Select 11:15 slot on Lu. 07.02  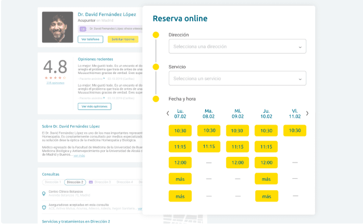click(x=180, y=146)
